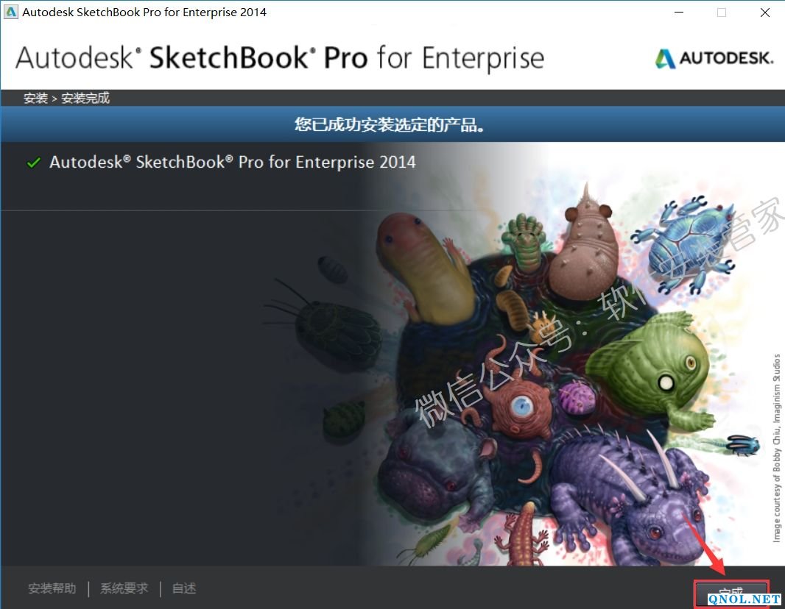Click the green checkmark beside the product name

click(x=34, y=163)
